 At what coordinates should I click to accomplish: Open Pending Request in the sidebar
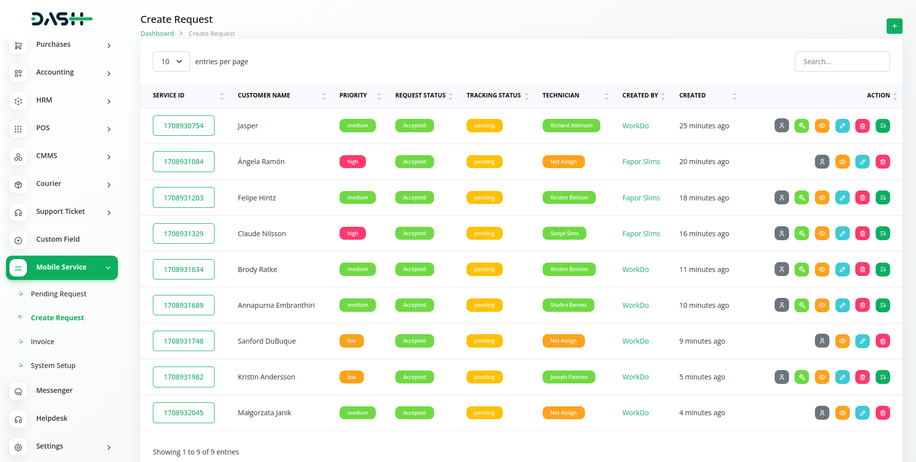click(x=58, y=294)
